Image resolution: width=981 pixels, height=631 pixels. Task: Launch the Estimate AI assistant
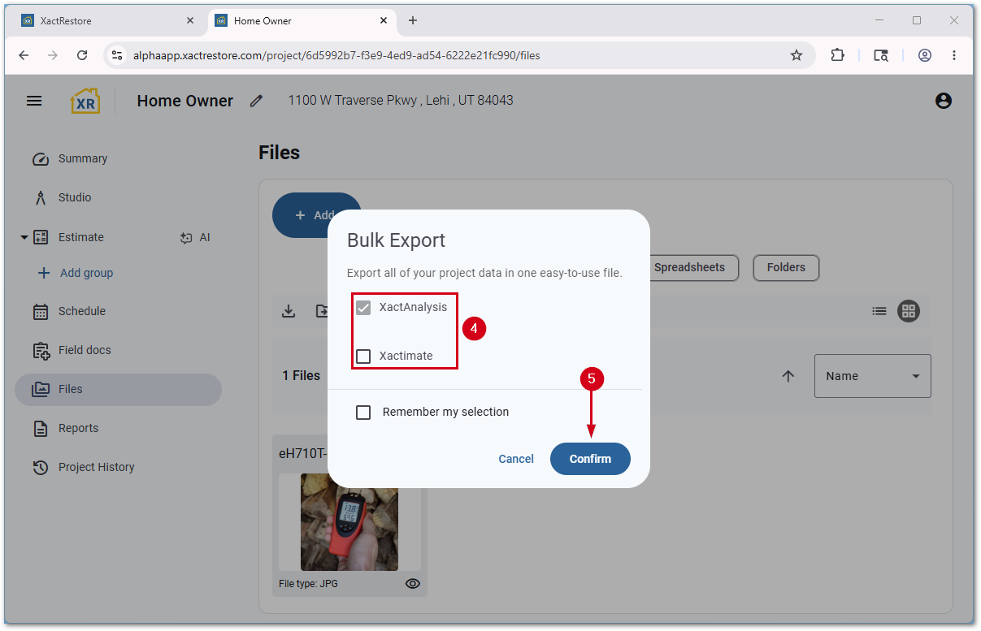[x=195, y=238]
